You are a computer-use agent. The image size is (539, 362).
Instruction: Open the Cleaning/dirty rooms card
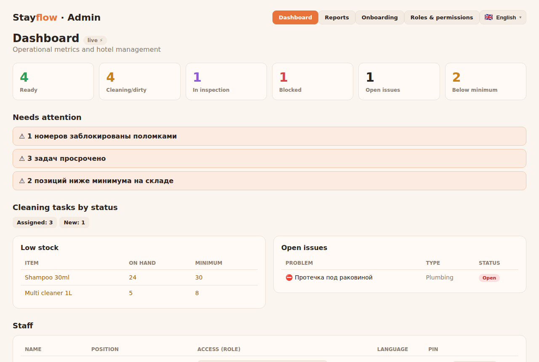pos(140,81)
